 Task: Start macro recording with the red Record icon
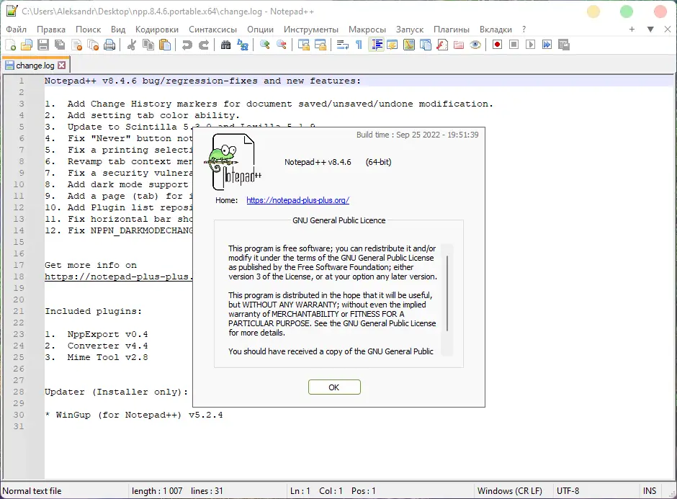[x=497, y=45]
